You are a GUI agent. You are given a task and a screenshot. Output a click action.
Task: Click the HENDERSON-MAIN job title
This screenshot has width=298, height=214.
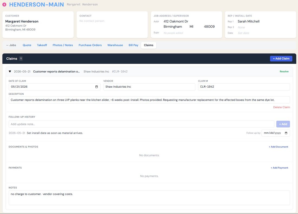(37, 5)
